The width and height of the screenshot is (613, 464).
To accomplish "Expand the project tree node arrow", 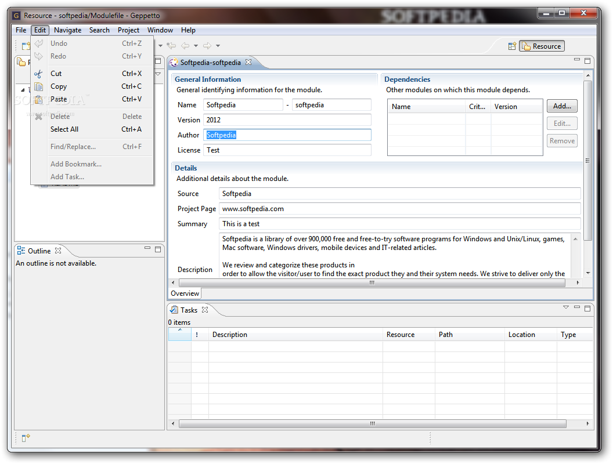I will (x=23, y=90).
